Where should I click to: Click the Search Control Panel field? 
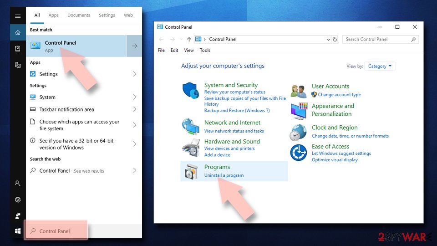[x=381, y=39]
